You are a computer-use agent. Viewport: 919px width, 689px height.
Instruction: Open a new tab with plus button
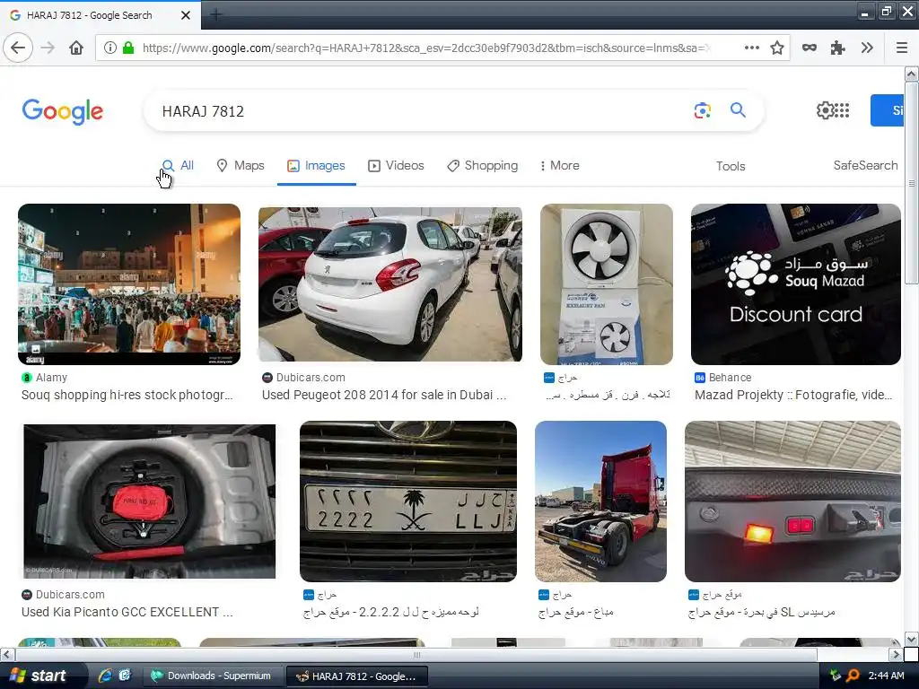[215, 14]
